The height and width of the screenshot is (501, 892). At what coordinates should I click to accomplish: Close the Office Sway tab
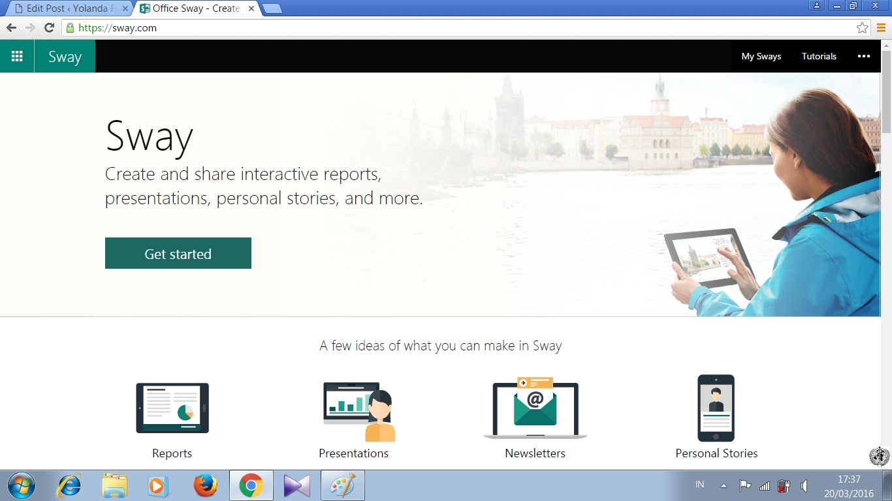coord(253,9)
